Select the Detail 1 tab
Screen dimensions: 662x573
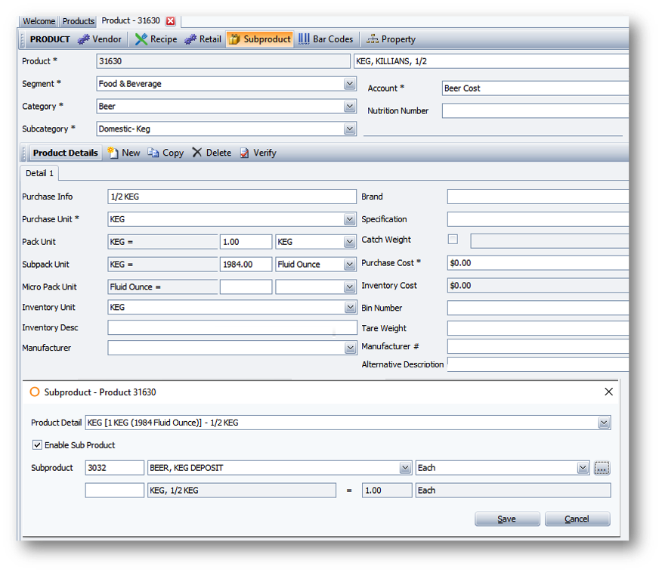click(x=40, y=173)
